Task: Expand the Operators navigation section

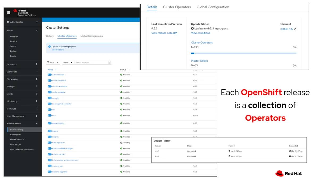Action: pos(23,64)
